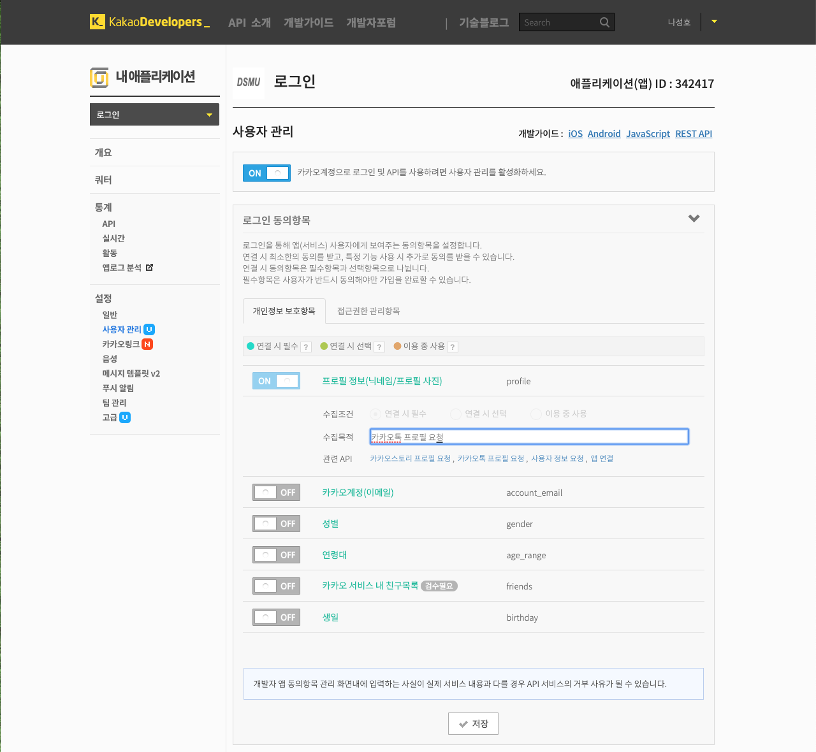This screenshot has width=816, height=752.
Task: Enable the friends list OFF switch
Action: tap(276, 586)
